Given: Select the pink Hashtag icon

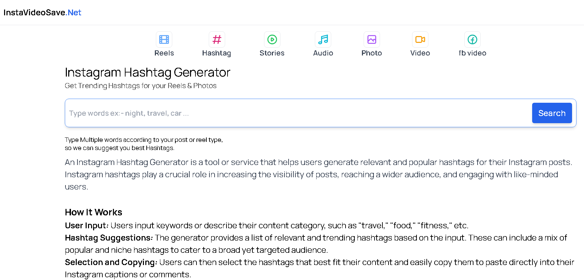Looking at the screenshot, I should pos(217,39).
